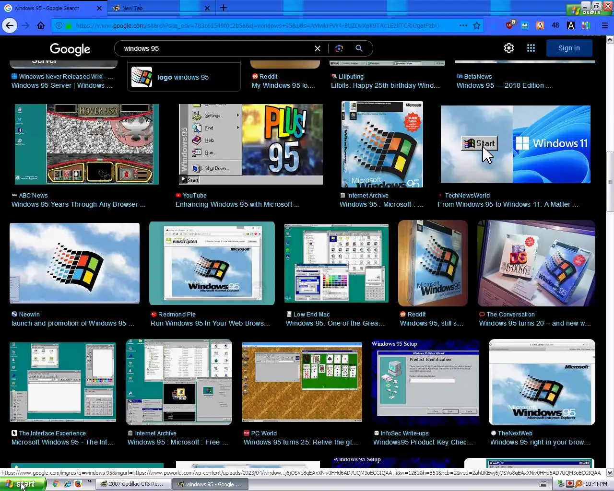
Task: Click the 48 counter extension icon
Action: click(x=555, y=25)
